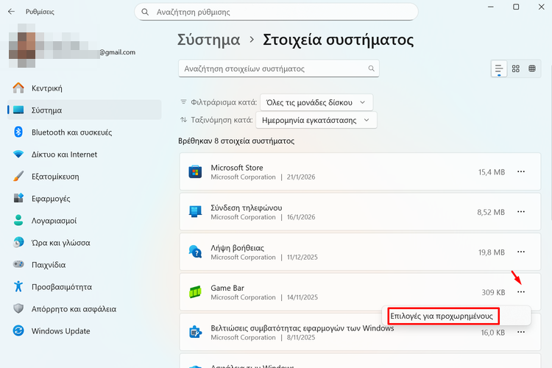Open Bluetooth και συσκευές in sidebar
Viewport: 552px width, 368px height.
(x=71, y=132)
